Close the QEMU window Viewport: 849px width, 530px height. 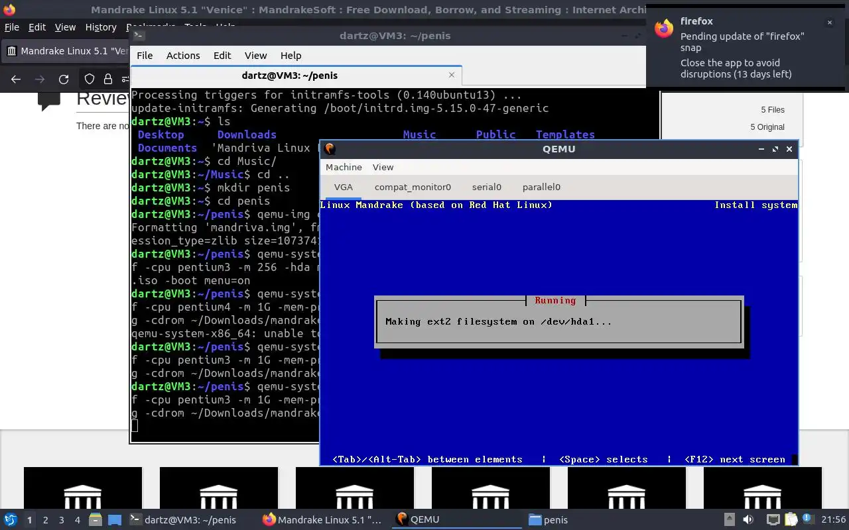[x=789, y=149]
